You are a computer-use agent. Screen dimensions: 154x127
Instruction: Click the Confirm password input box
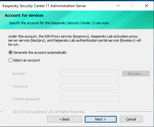pos(90,99)
